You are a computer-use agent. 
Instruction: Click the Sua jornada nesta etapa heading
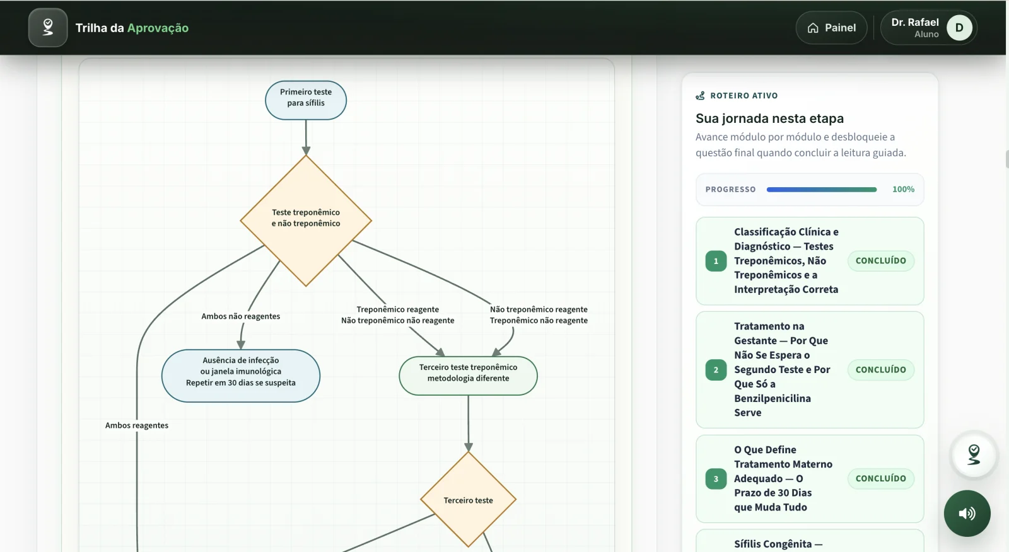(769, 118)
